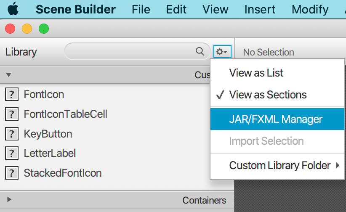Collapse the Custom section triangle
The height and width of the screenshot is (212, 346).
(8, 75)
